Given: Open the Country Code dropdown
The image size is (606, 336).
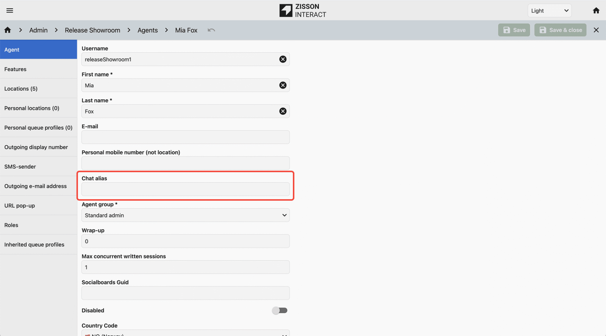Looking at the screenshot, I should (x=186, y=333).
